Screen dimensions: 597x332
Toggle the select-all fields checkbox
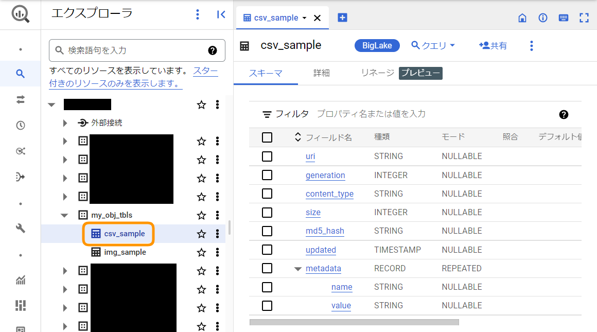tap(267, 137)
